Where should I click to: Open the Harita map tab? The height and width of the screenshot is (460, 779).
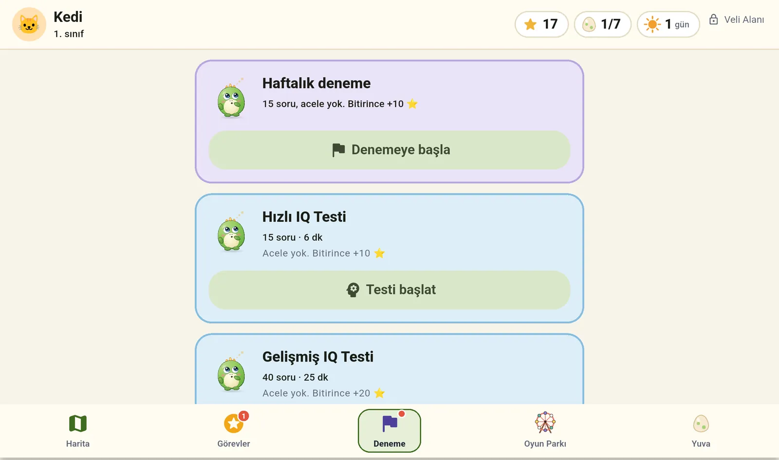coord(78,431)
